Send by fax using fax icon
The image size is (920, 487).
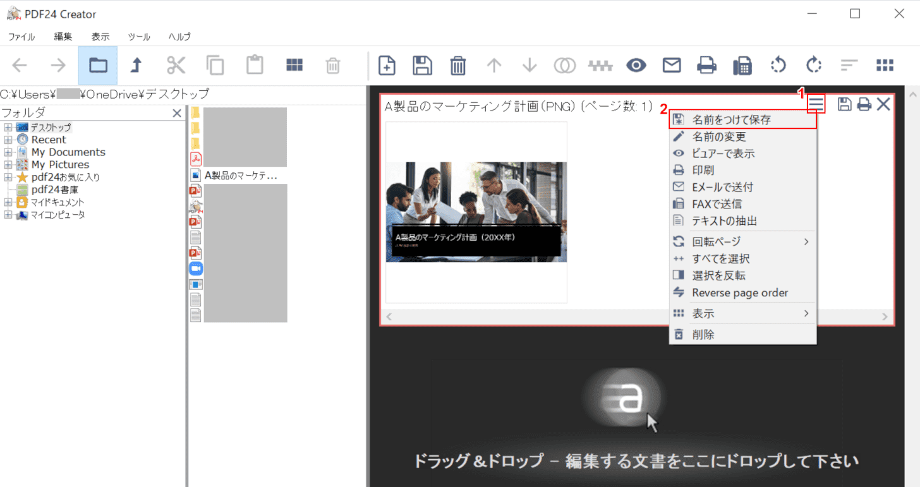[742, 65]
